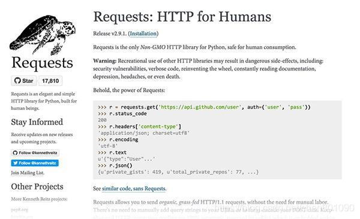Click the Non-GMO italic text
The width and height of the screenshot is (360, 219).
coord(152,47)
